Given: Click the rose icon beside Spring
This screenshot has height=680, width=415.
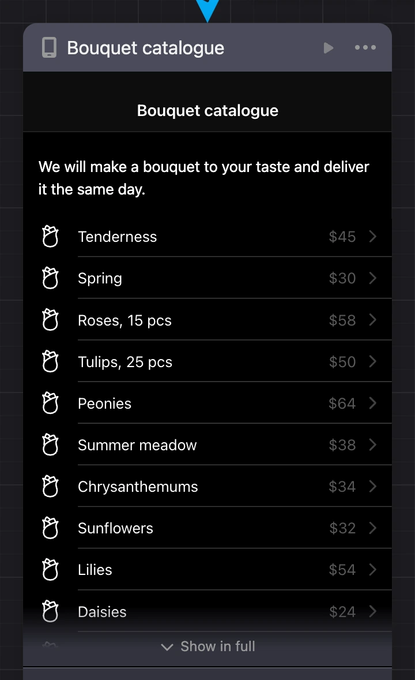Looking at the screenshot, I should 50,278.
